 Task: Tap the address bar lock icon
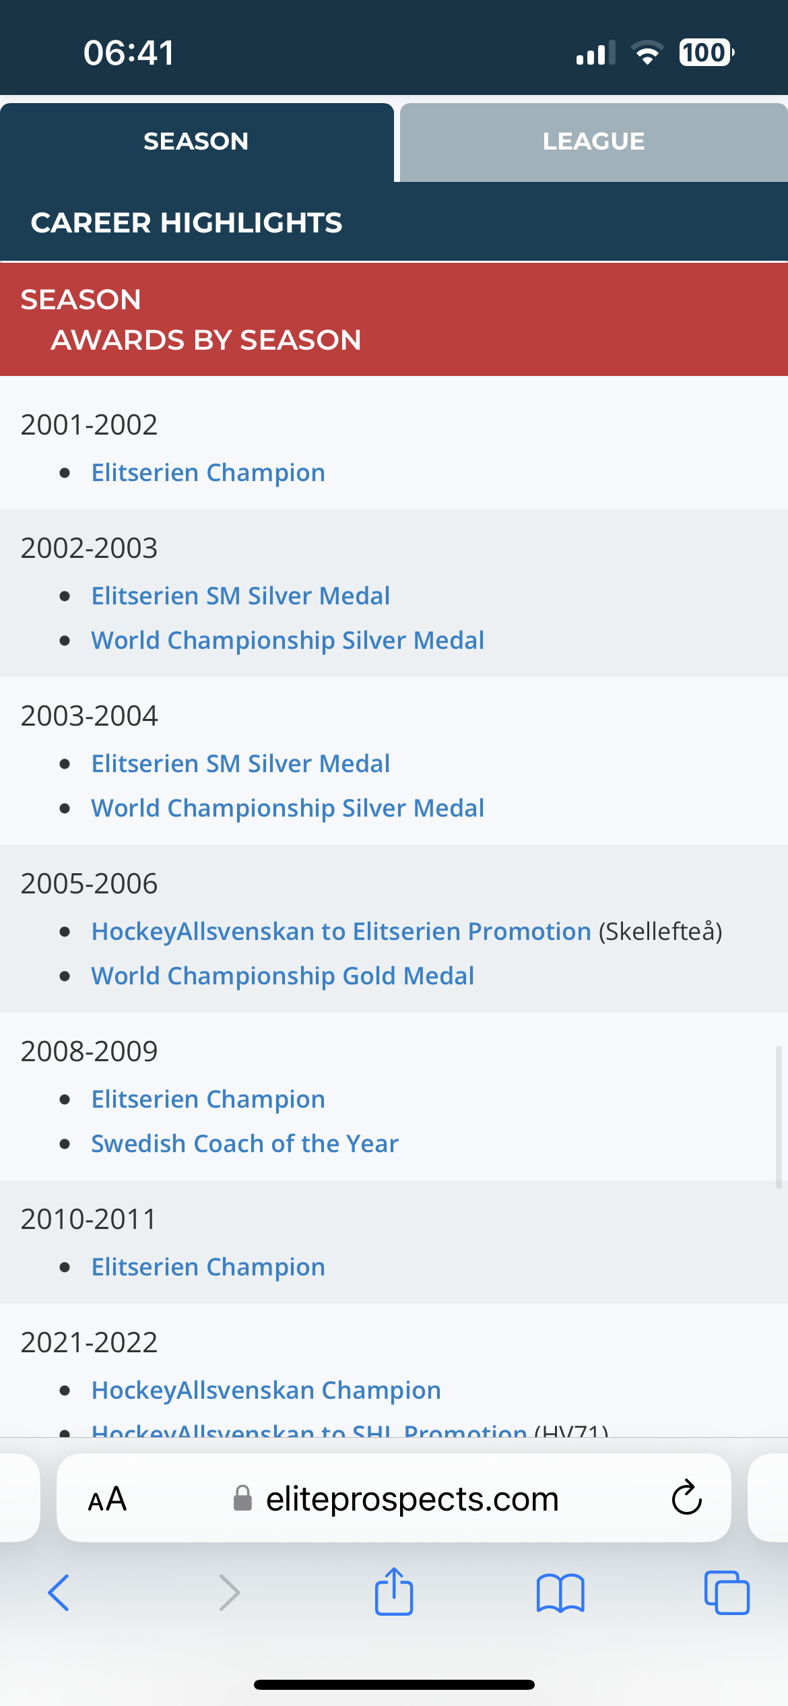click(x=242, y=1499)
